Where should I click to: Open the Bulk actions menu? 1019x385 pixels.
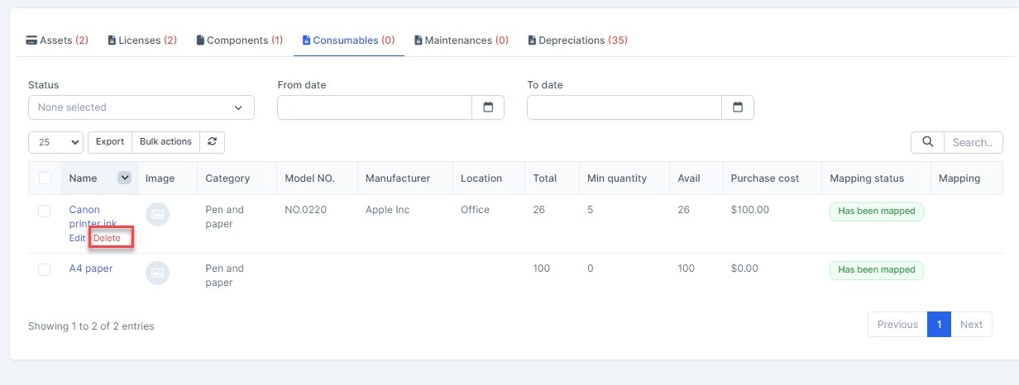(x=165, y=142)
